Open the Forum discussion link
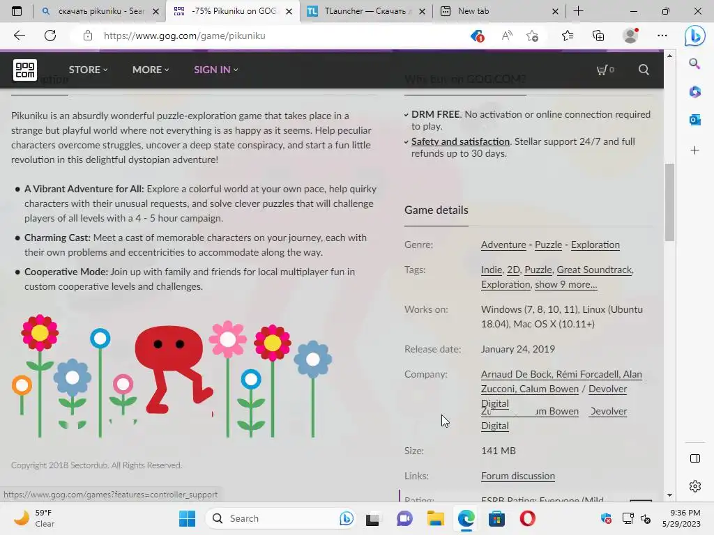The image size is (714, 535). pos(518,476)
